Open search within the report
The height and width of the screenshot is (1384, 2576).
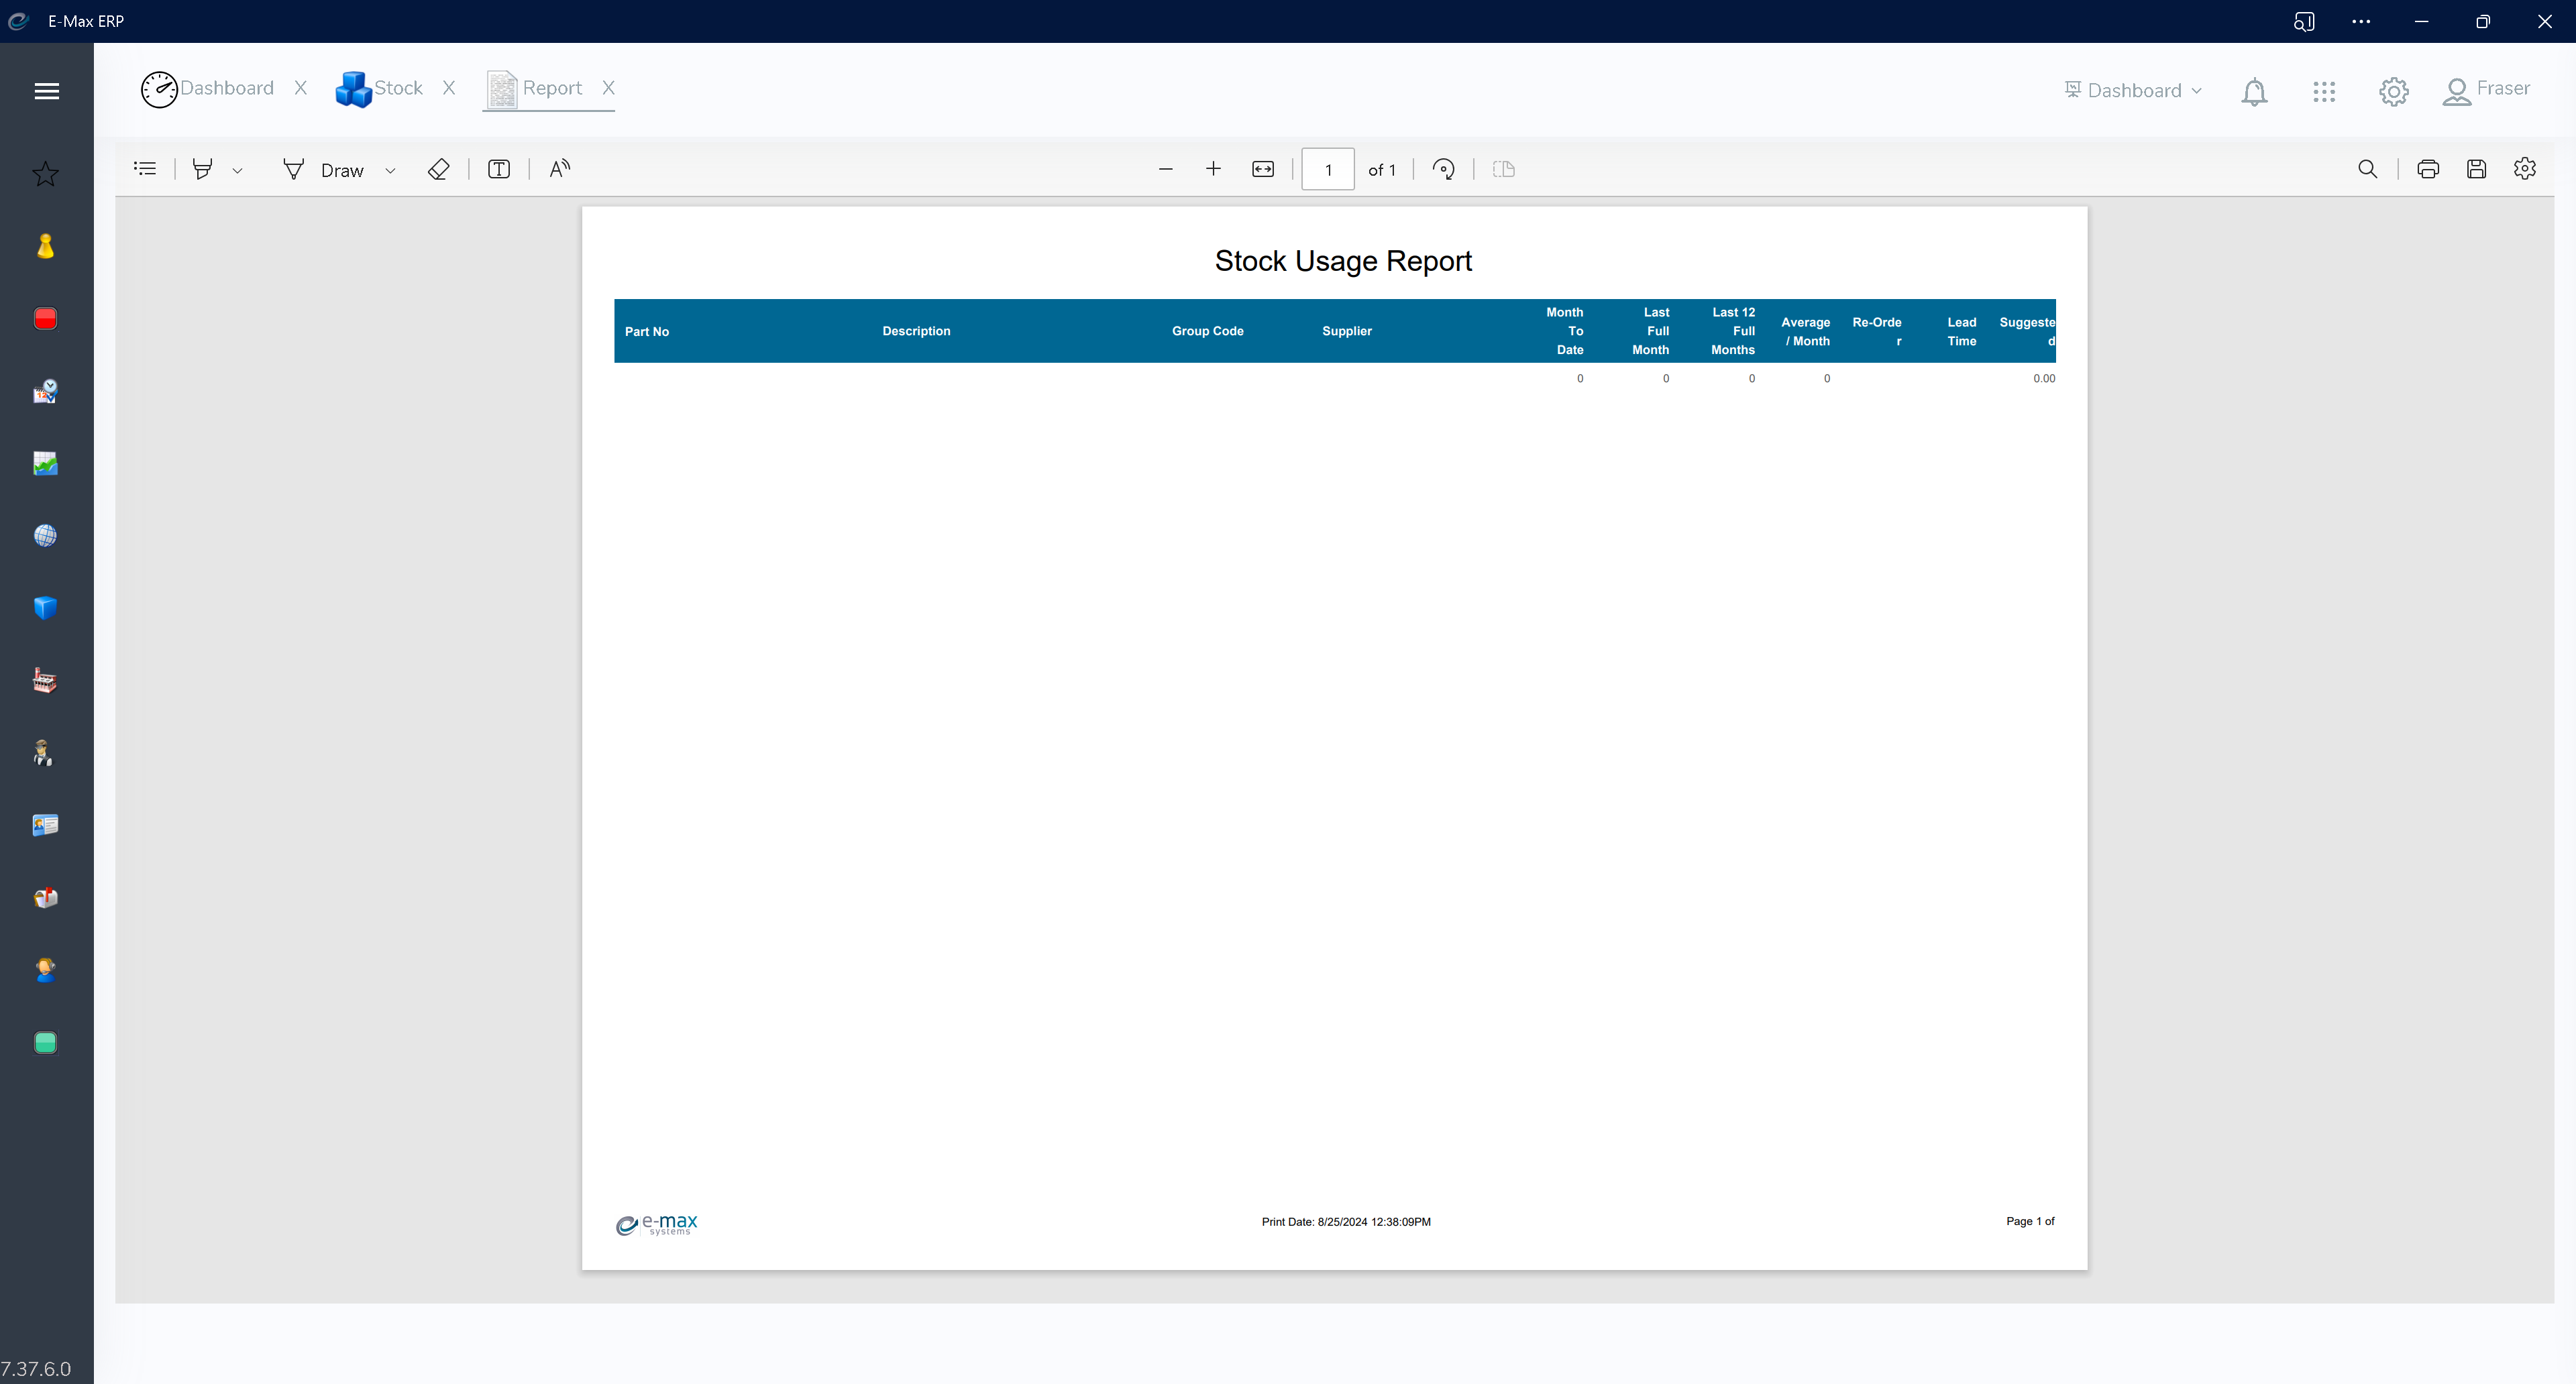point(2367,169)
